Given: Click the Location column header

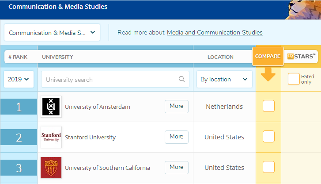Looking at the screenshot, I should click(220, 57).
